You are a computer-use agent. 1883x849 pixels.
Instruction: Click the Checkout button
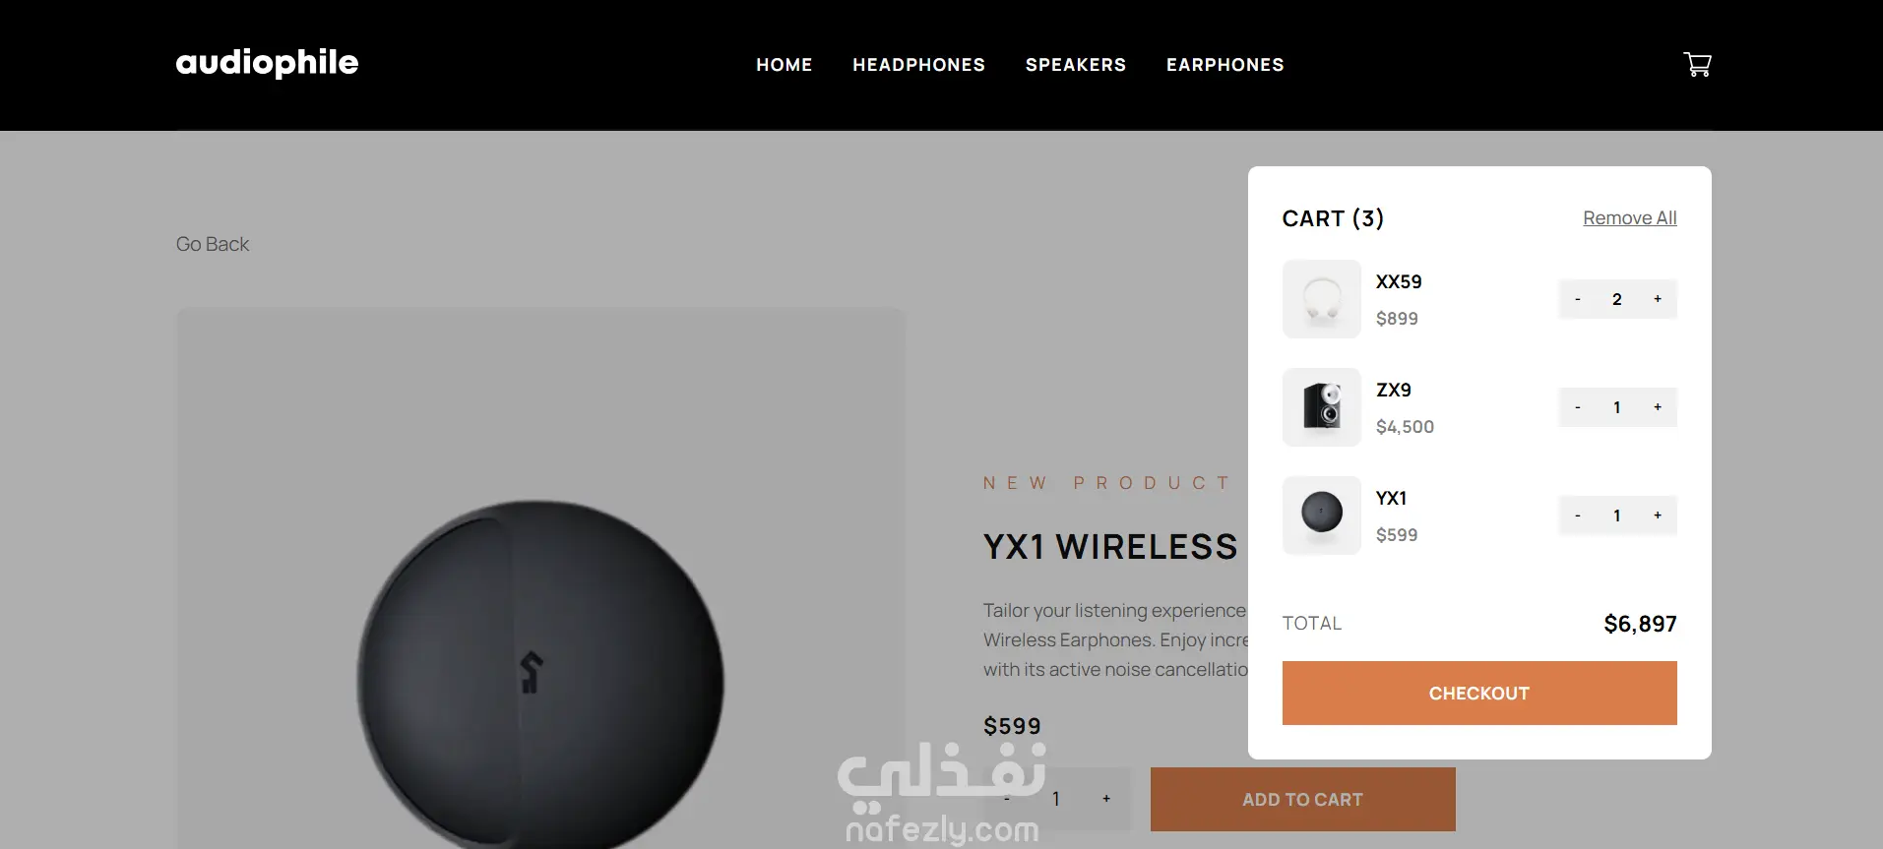click(x=1479, y=694)
